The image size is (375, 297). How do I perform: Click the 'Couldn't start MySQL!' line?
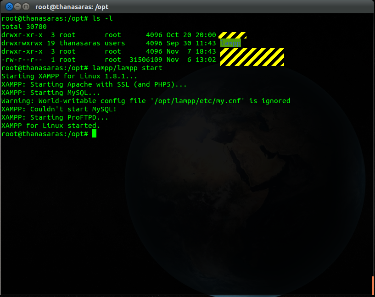point(59,109)
